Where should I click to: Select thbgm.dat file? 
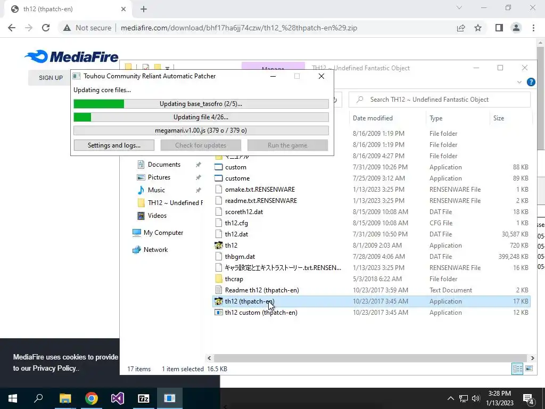pyautogui.click(x=240, y=257)
